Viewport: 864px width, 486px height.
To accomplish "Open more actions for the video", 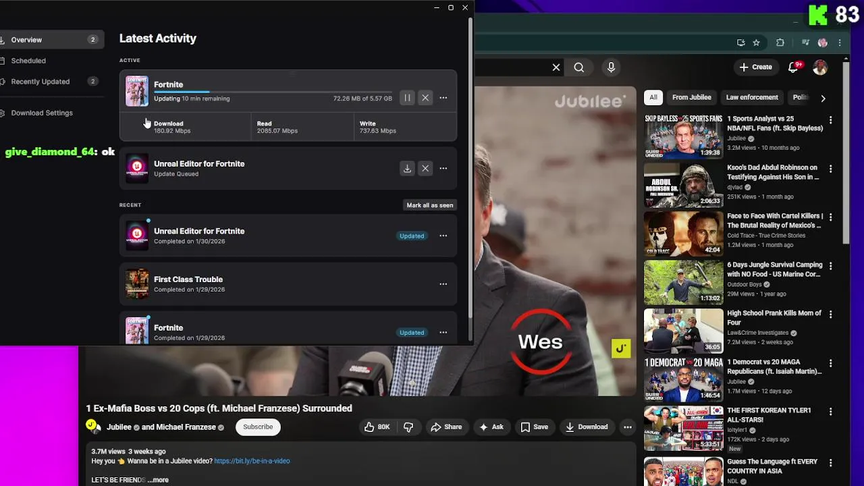I will coord(628,427).
